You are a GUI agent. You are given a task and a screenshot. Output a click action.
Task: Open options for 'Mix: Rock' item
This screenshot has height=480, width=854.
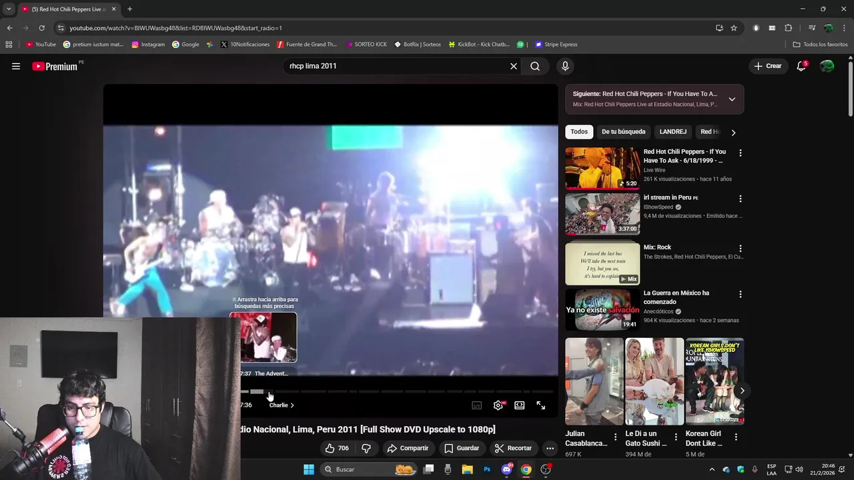(x=740, y=249)
